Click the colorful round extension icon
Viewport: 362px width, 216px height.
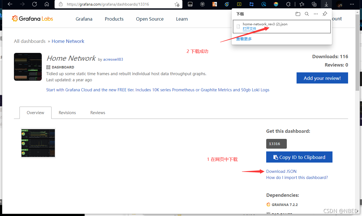click(x=276, y=4)
